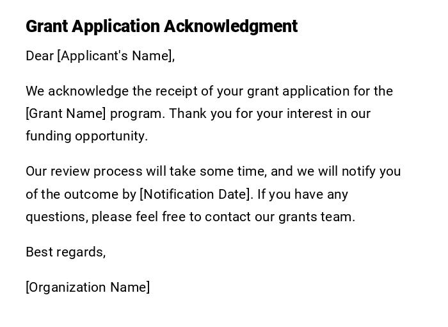Click the Grant Application Acknowledgment heading
This screenshot has width=448, height=327.
click(x=161, y=26)
